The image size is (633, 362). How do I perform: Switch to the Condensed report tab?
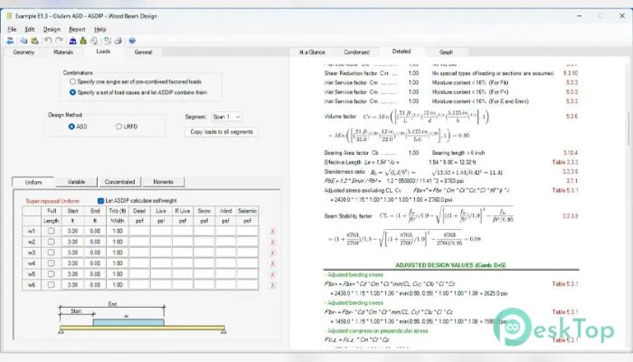point(356,52)
